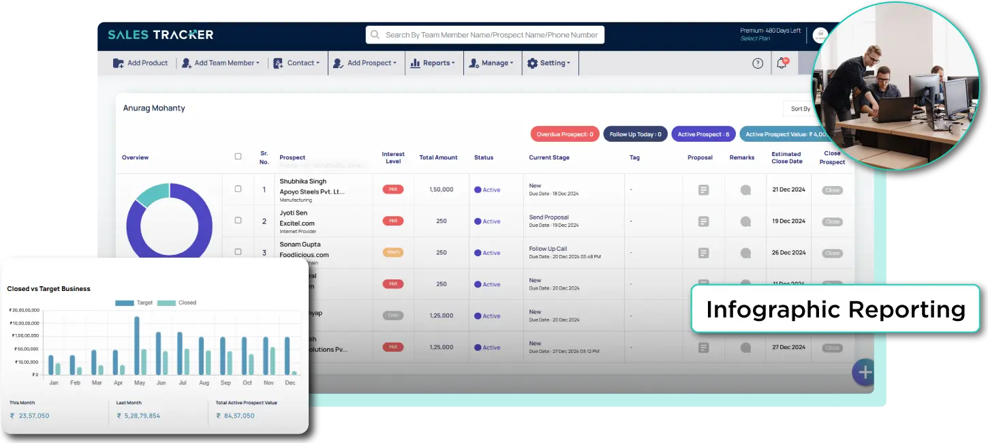Open the Manage menu
988x443 pixels.
point(491,63)
